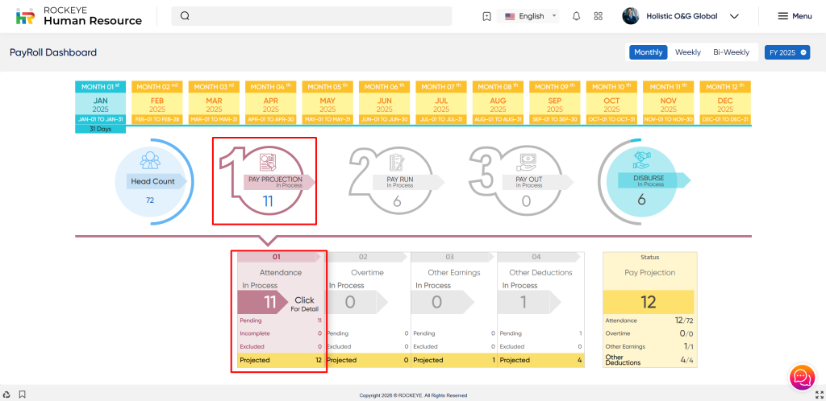Image resolution: width=826 pixels, height=401 pixels.
Task: Click the Rockeye Human Resource logo
Action: coord(79,16)
